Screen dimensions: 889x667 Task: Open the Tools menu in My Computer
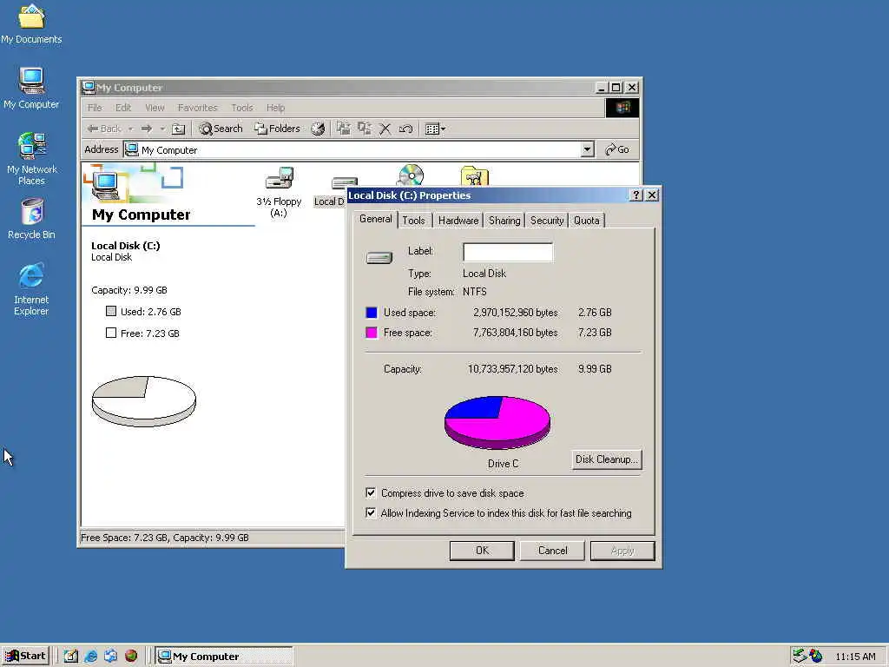pyautogui.click(x=242, y=108)
